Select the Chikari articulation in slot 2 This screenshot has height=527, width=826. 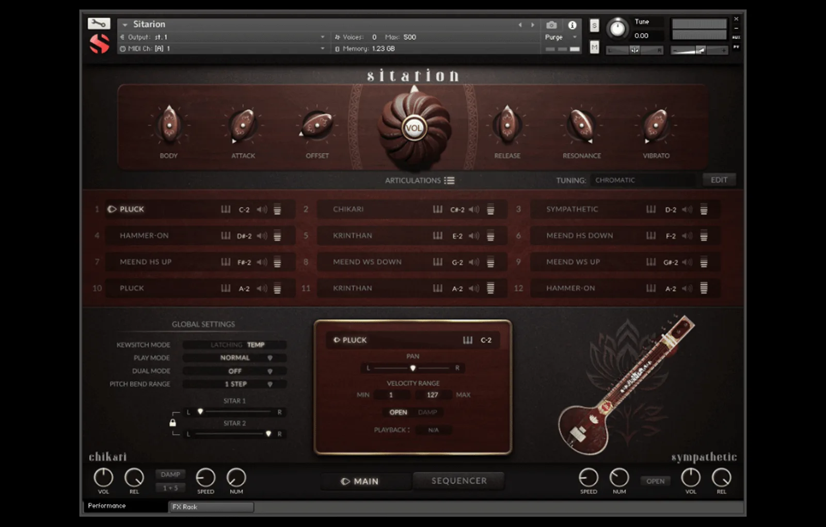click(411, 209)
